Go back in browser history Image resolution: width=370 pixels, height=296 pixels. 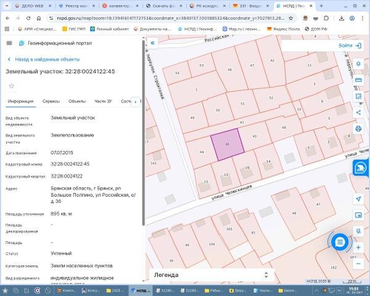pyautogui.click(x=7, y=18)
